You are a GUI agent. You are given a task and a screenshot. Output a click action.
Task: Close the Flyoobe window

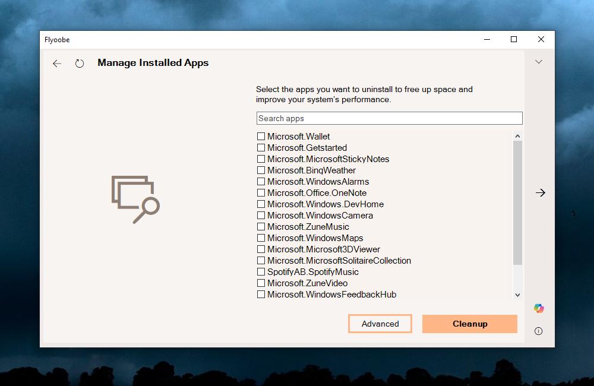[541, 39]
